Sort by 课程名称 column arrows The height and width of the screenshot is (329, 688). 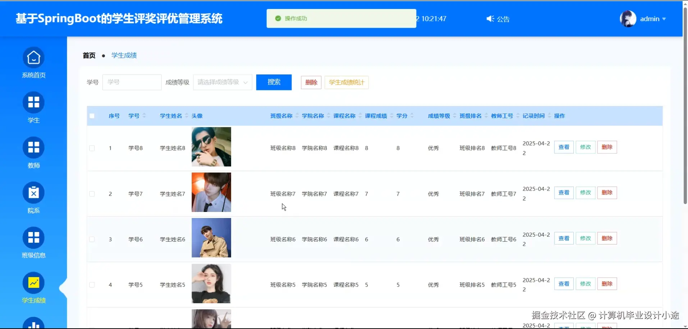[x=360, y=116]
